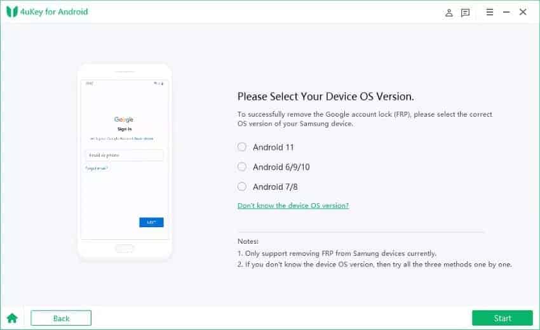Select the Android 7/8 radio button
The width and height of the screenshot is (540, 330).
242,187
